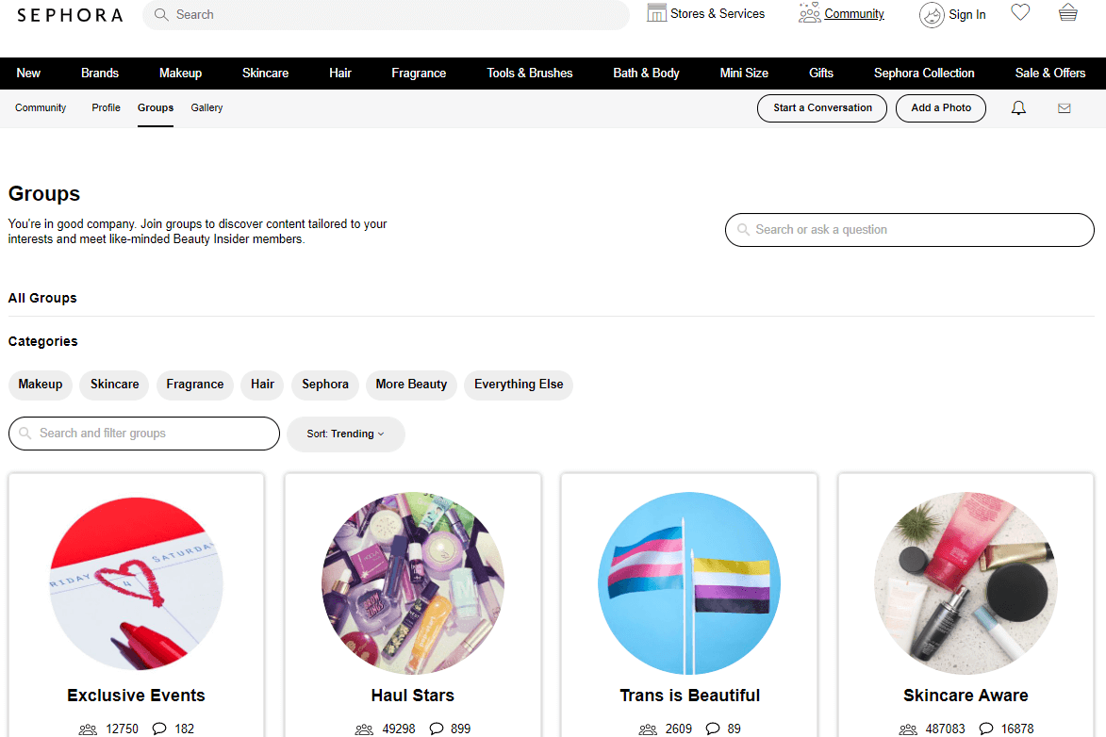The height and width of the screenshot is (737, 1106).
Task: Select the Makeup category filter chip
Action: click(x=40, y=385)
